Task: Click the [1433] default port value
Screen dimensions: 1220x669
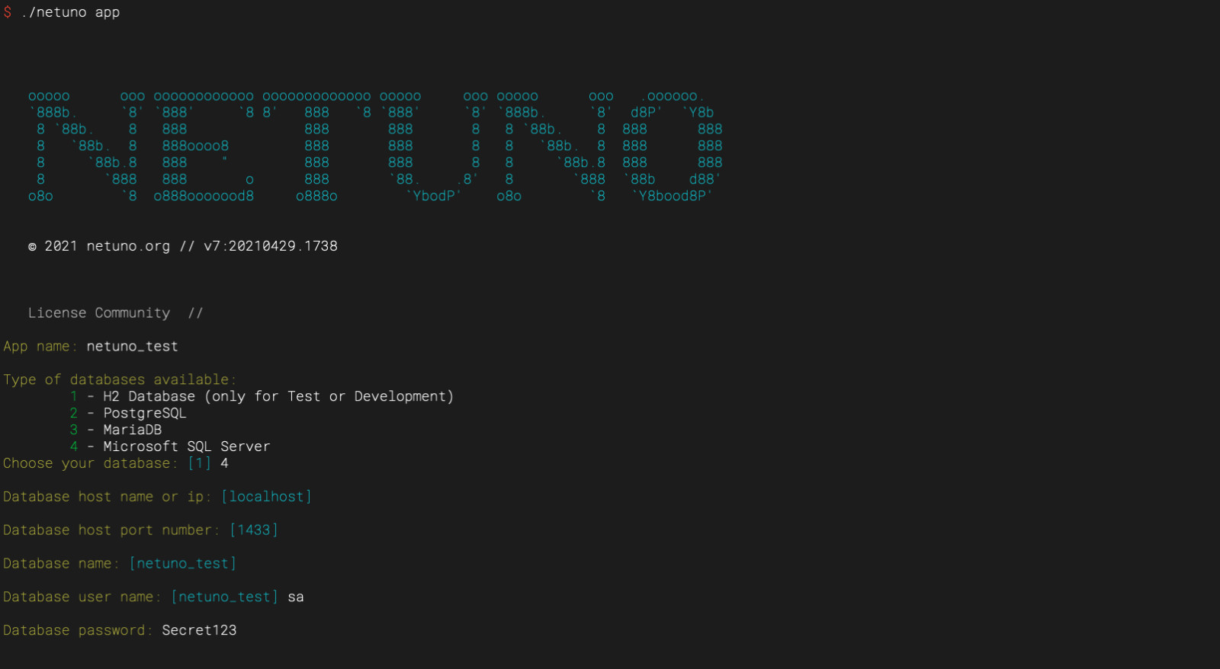Action: tap(254, 530)
